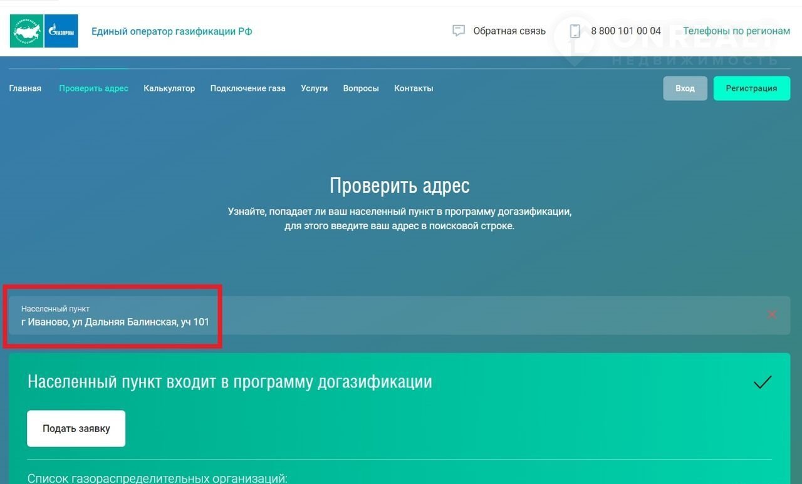Select Проверить адрес in navigation
Screen dimensions: 802x484
point(93,88)
